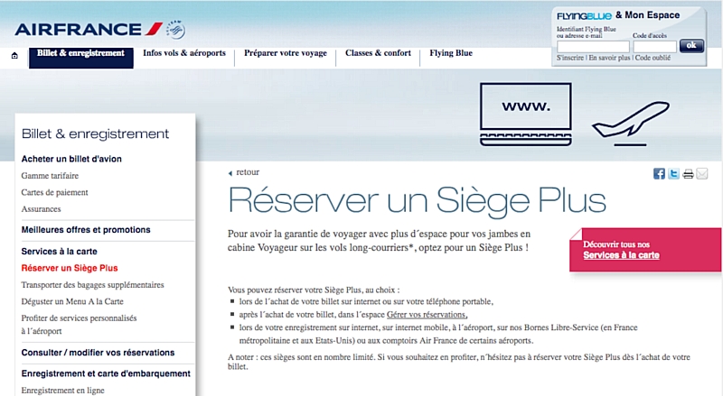Open Billet & enregistrement tab
Screen dimensions: 723x396
pos(81,57)
